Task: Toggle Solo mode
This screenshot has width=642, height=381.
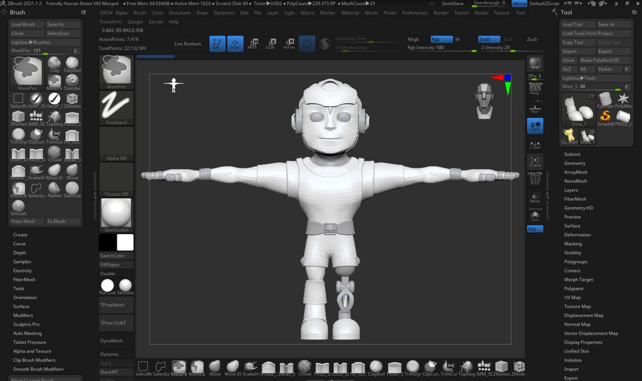Action: pos(535,215)
